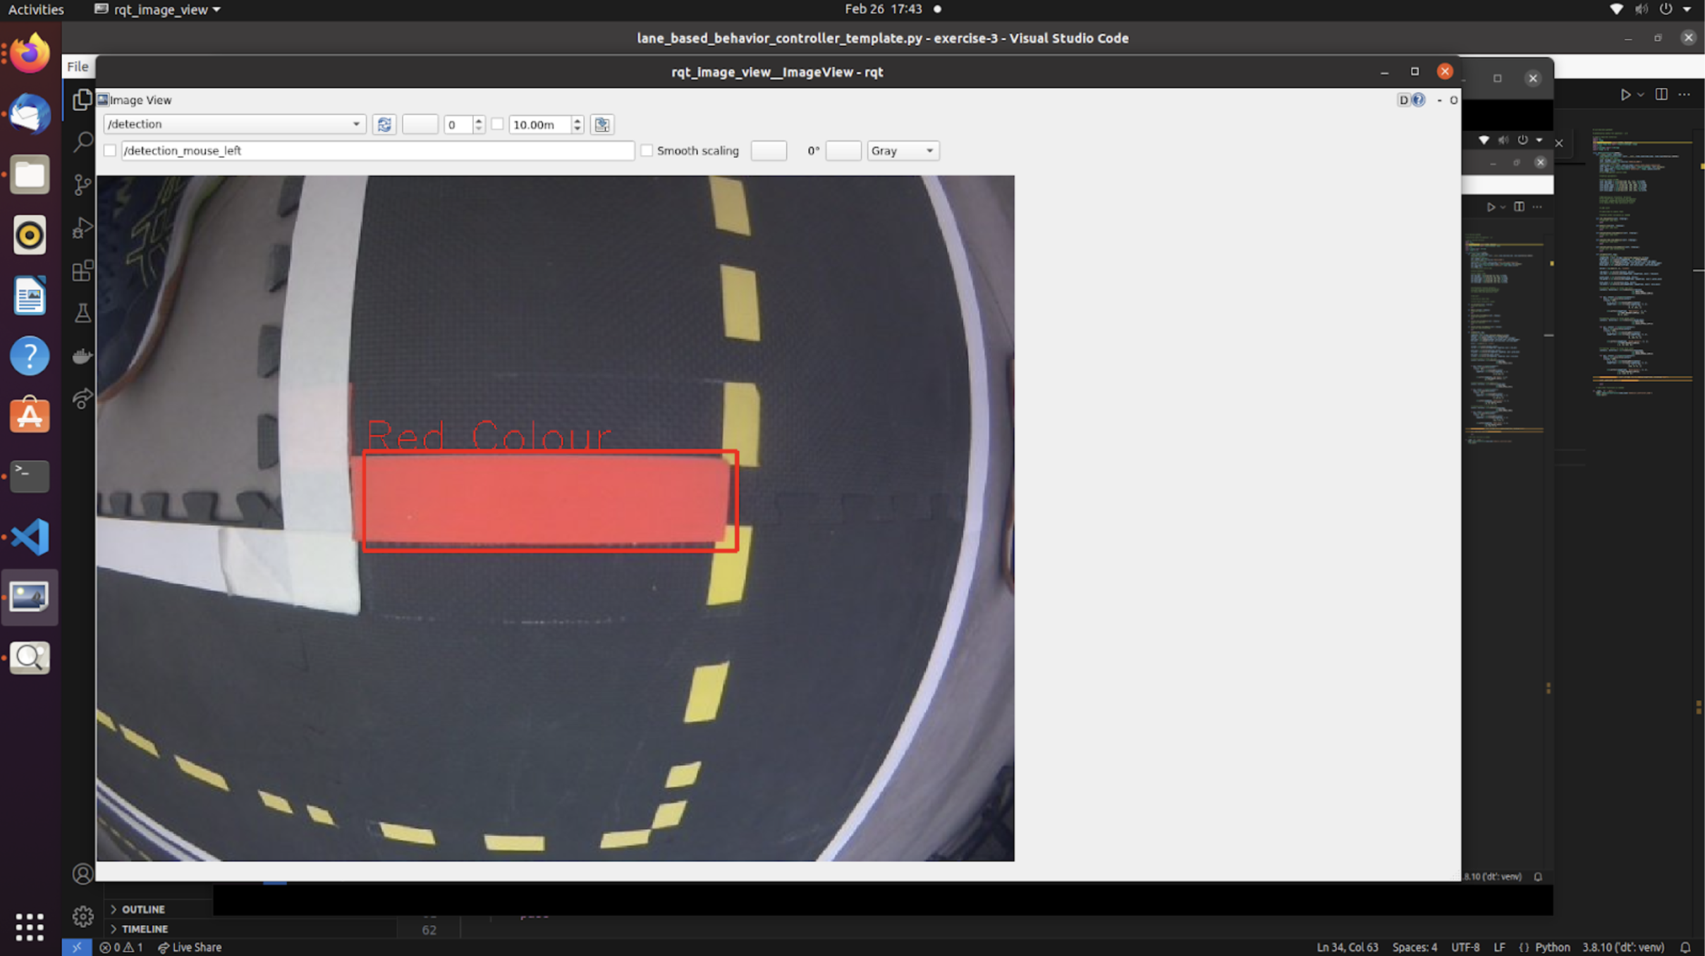
Task: Open the Extensions sidebar icon
Action: [82, 271]
